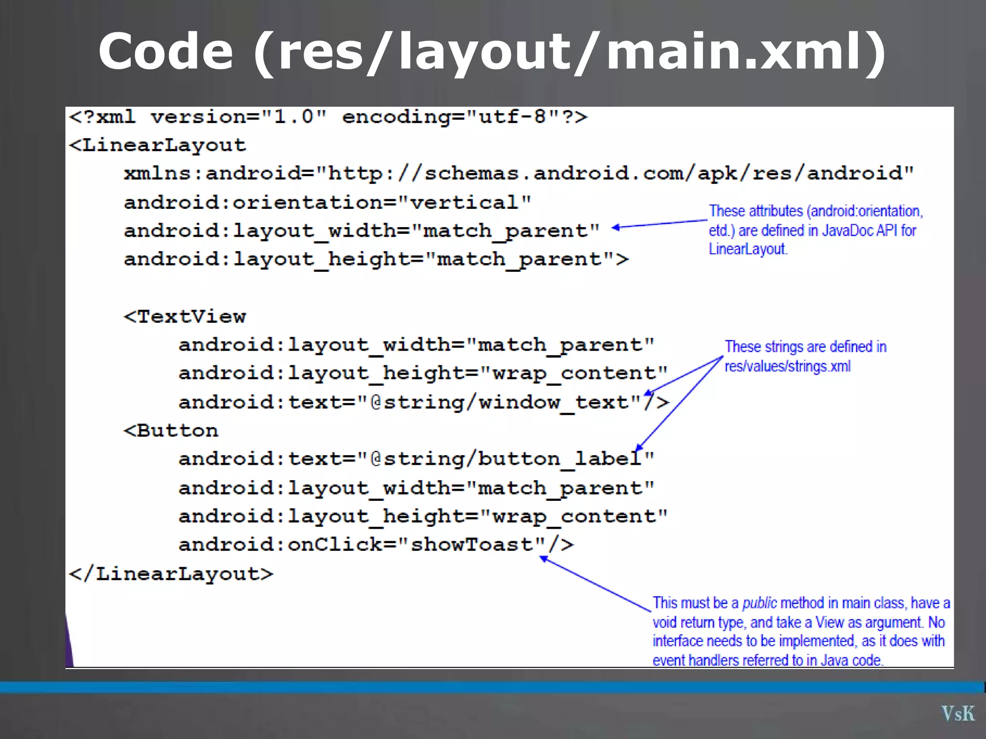986x739 pixels.
Task: Click Button's layout_width="match_parent" line
Action: point(416,488)
